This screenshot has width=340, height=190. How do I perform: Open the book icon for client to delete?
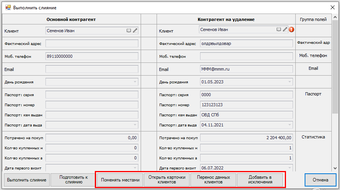[x=279, y=29]
